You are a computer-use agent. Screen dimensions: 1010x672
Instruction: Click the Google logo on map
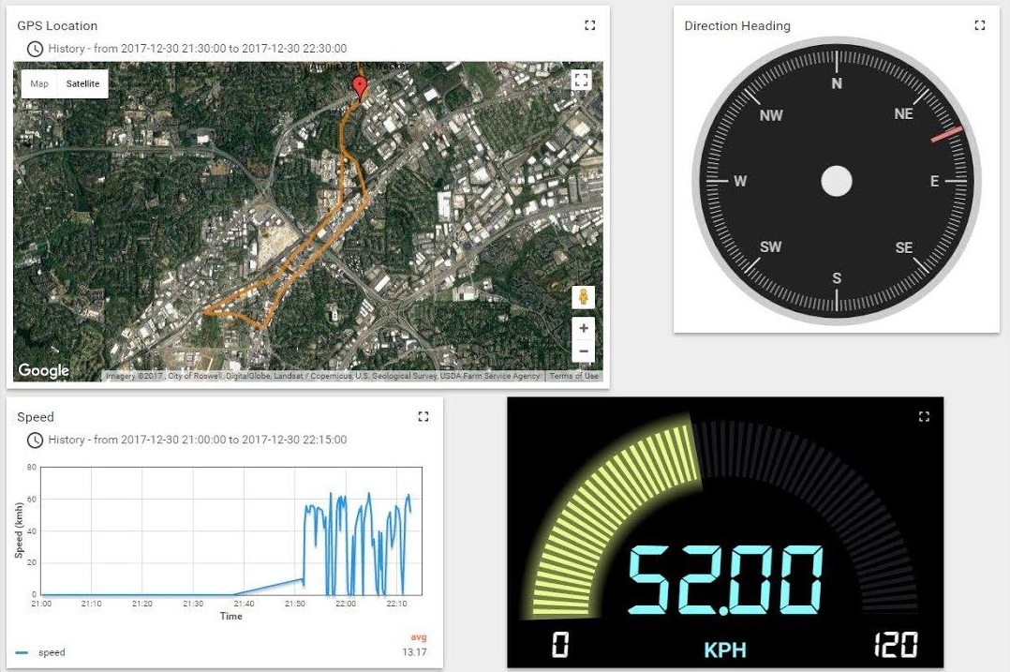(x=43, y=370)
